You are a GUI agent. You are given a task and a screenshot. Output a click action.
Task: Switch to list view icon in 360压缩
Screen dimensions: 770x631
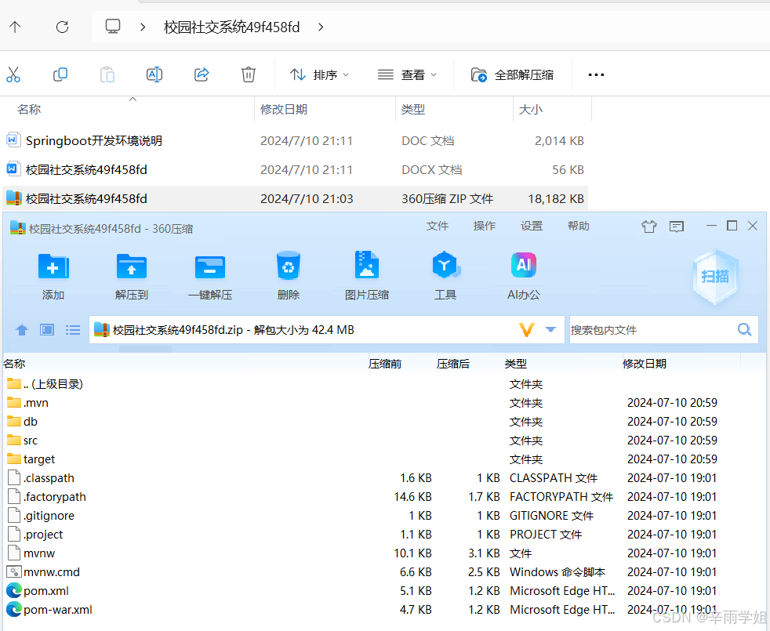point(73,330)
